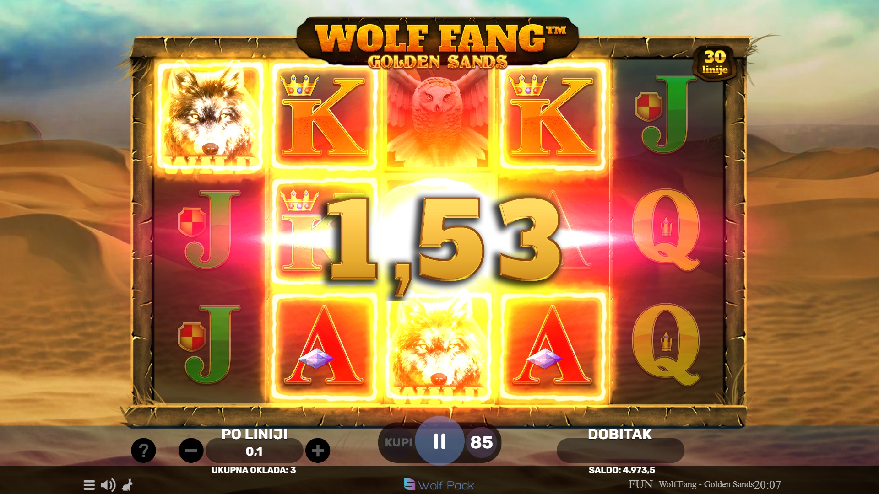The height and width of the screenshot is (494, 879).
Task: Open the help question mark button
Action: pos(143,451)
